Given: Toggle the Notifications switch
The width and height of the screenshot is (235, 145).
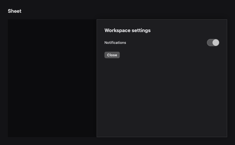Looking at the screenshot, I should click(213, 43).
